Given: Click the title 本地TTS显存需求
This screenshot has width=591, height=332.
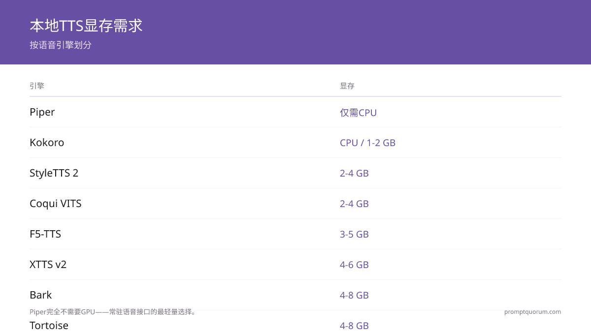Looking at the screenshot, I should [x=86, y=26].
